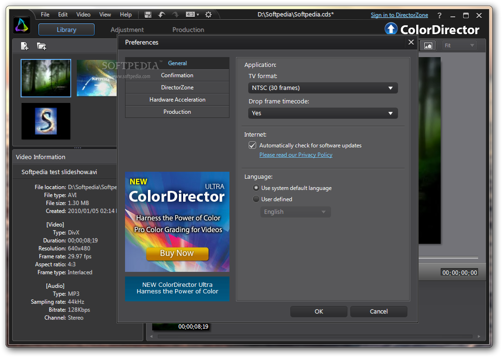Click the preview playback progress slider
This screenshot has height=357, width=502.
(x=448, y=257)
